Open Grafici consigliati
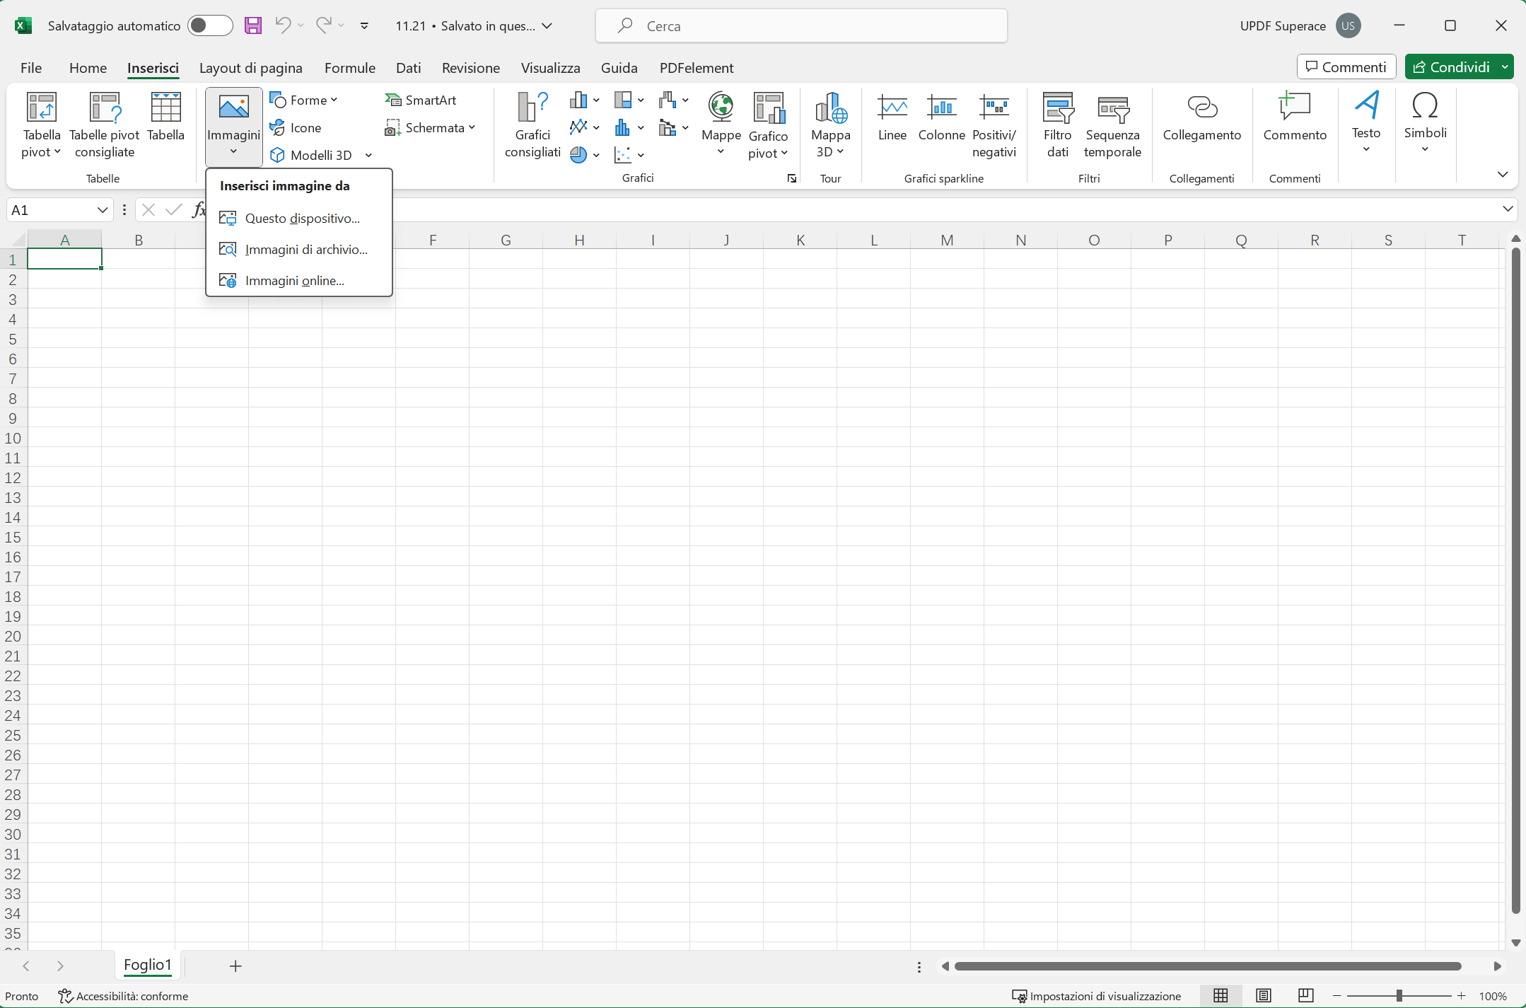The width and height of the screenshot is (1526, 1008). tap(532, 125)
